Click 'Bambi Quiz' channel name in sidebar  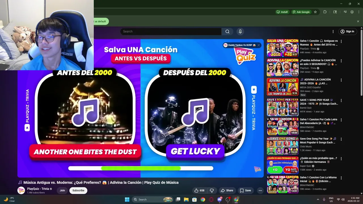tap(306, 108)
